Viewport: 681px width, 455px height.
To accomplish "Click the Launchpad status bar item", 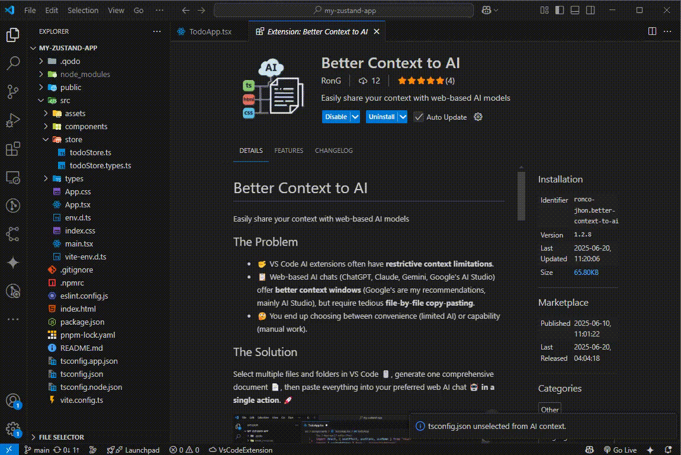I will (x=133, y=450).
